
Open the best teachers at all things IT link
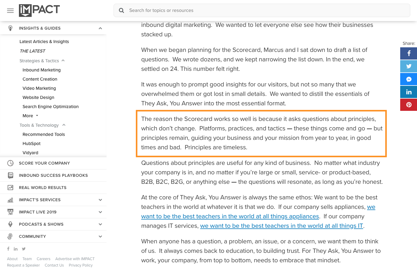pyautogui.click(x=282, y=226)
